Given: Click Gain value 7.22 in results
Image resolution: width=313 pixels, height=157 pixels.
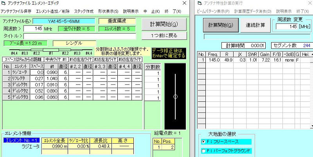Looking at the screenshot, I should 265,60.
